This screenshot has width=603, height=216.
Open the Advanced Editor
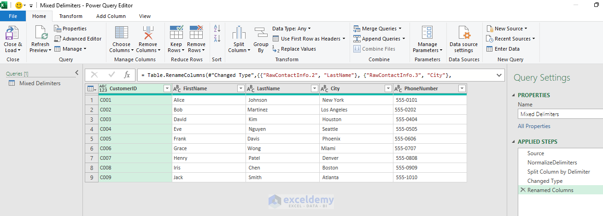pos(78,39)
